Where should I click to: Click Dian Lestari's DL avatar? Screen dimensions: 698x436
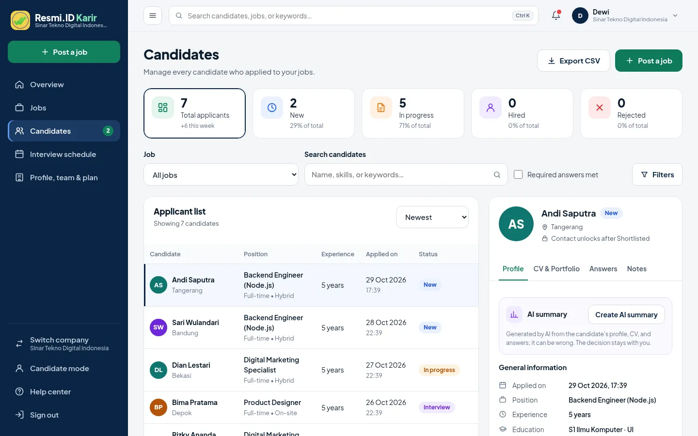[159, 370]
